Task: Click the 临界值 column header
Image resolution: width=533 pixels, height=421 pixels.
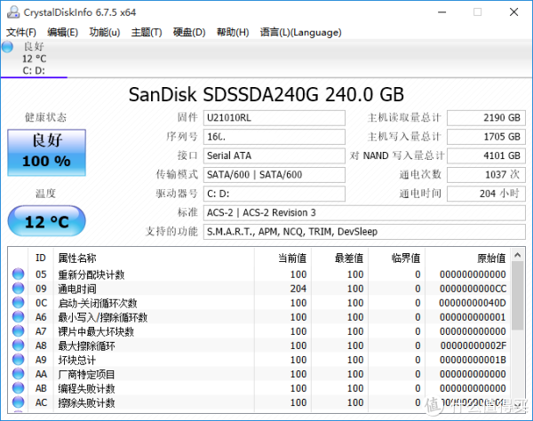Action: click(397, 258)
